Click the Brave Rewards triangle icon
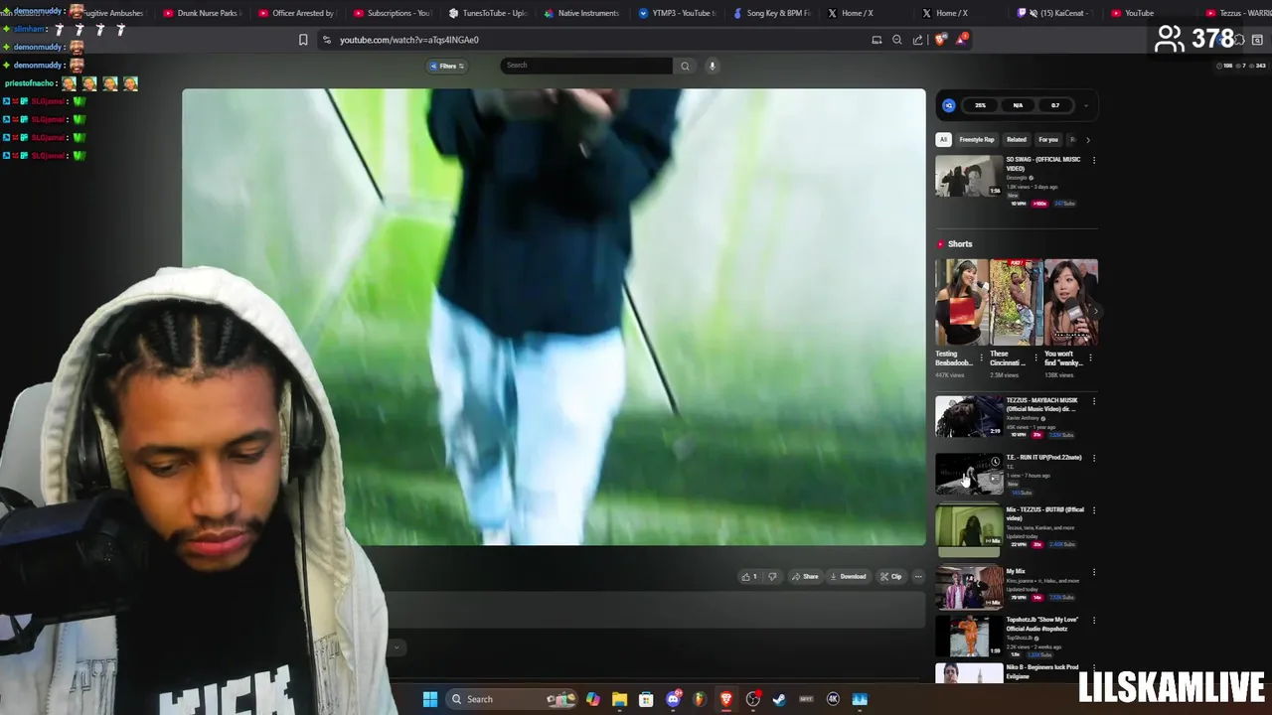 click(961, 40)
